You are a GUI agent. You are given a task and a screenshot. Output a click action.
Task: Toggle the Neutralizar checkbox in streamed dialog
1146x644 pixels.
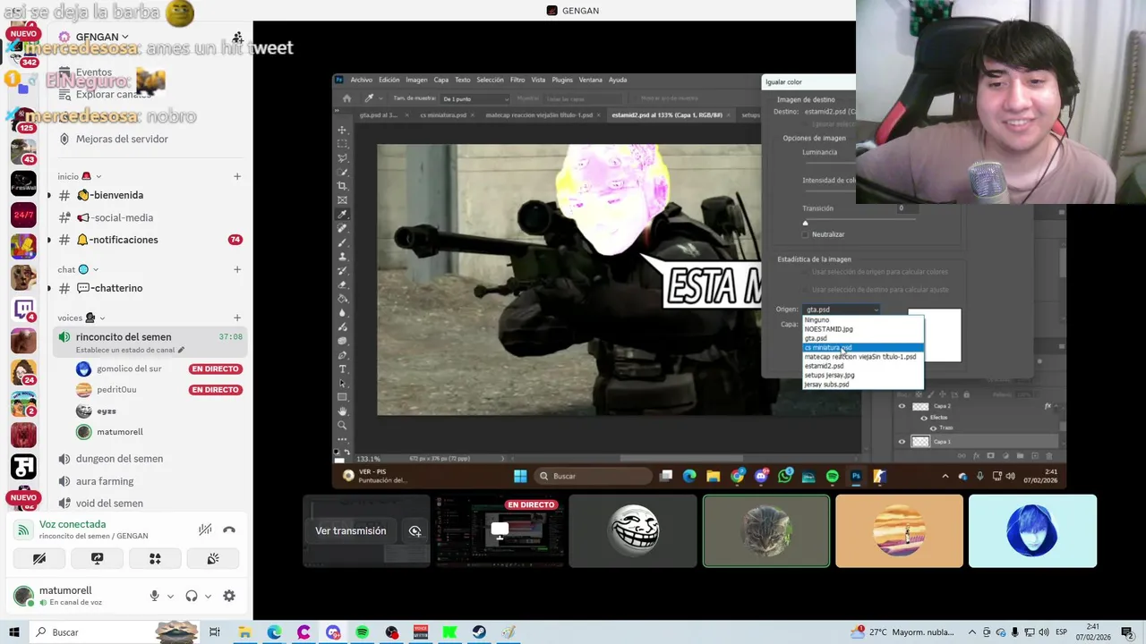pos(806,234)
